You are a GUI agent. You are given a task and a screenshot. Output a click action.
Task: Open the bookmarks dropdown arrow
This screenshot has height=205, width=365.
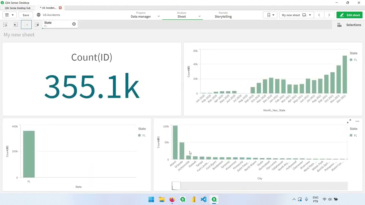pos(273,15)
